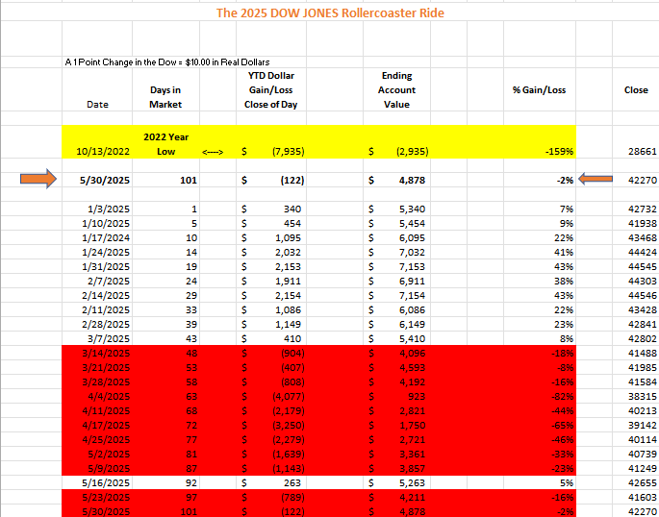Click the close value 38315

[x=643, y=397]
